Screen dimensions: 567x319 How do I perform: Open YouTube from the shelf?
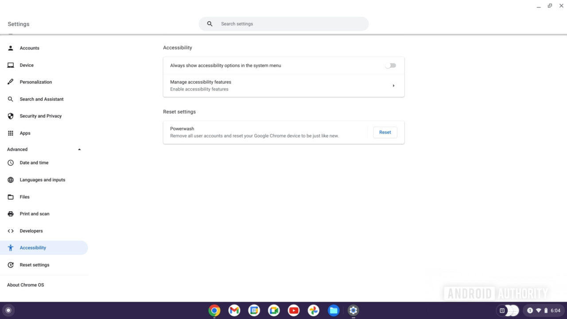point(294,311)
